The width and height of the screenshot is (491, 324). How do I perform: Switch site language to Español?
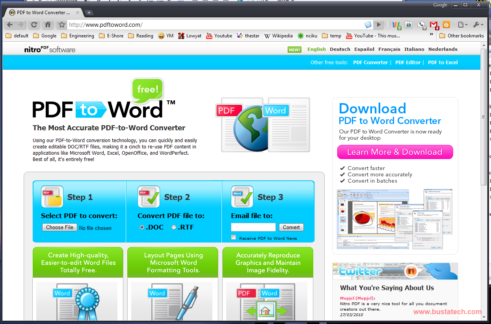[365, 49]
